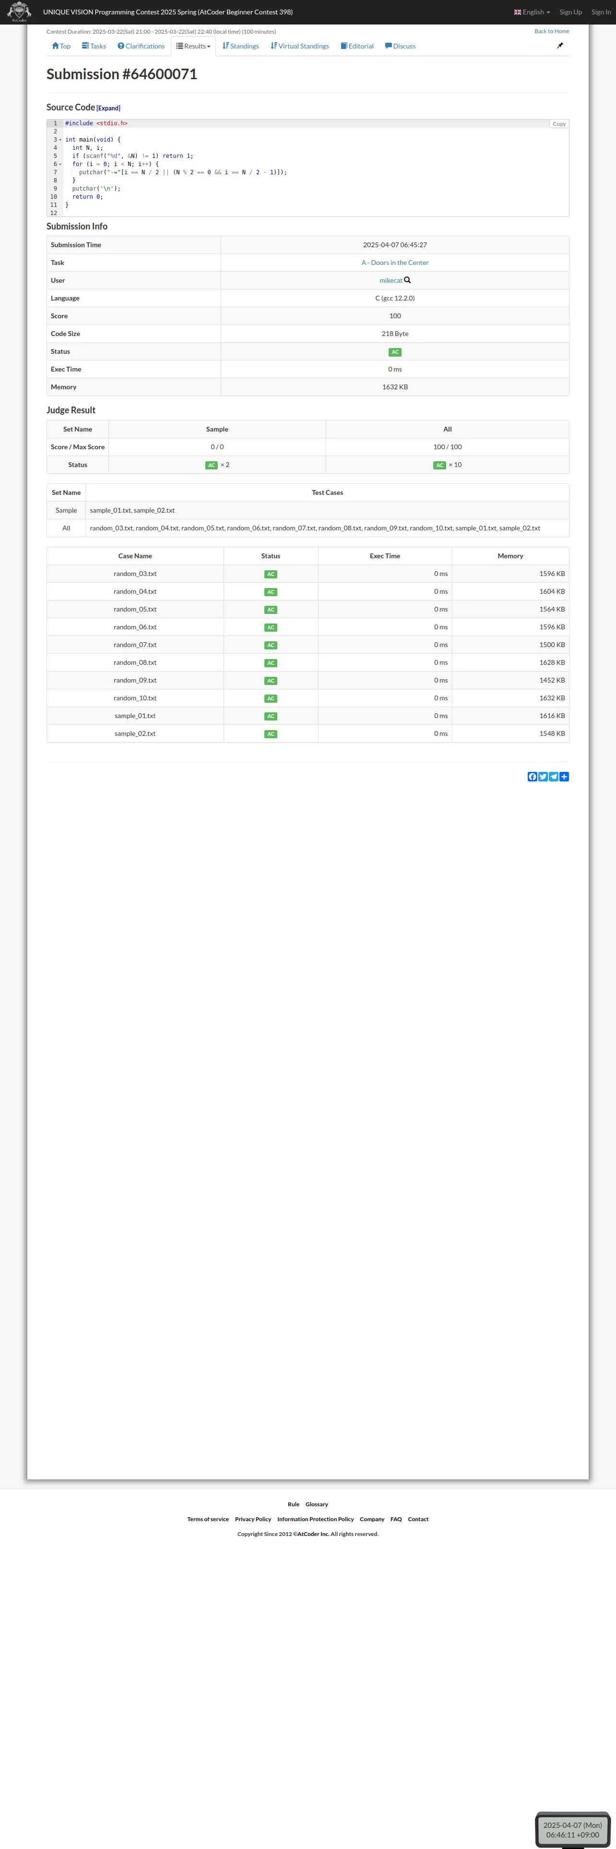Viewport: 616px width, 1849px height.
Task: Copy the source code
Action: [559, 124]
